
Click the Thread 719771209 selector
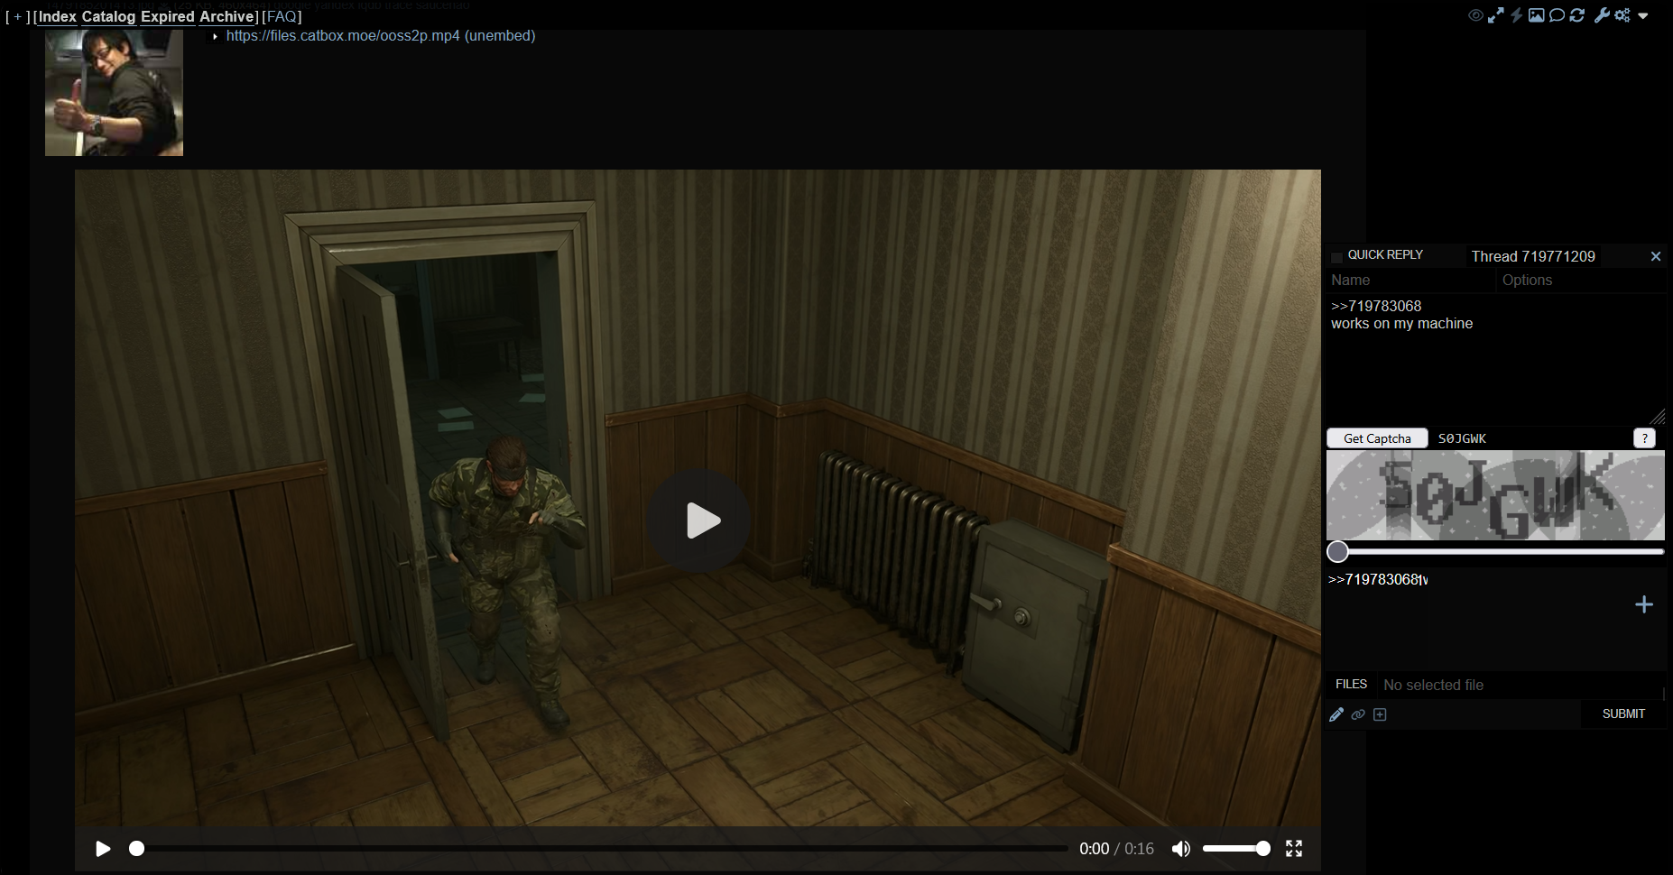click(x=1533, y=256)
